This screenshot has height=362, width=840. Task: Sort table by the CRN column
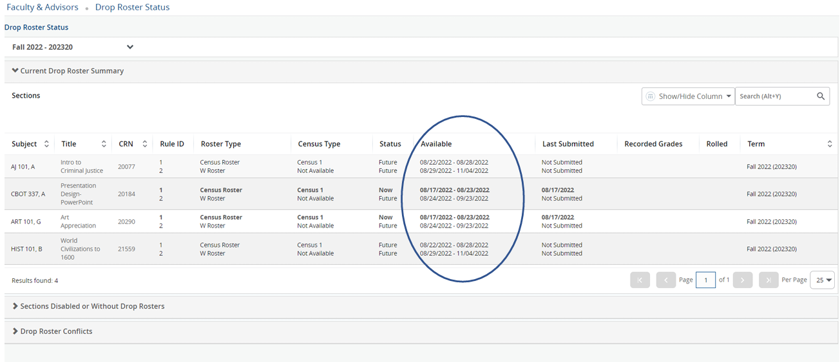[145, 144]
